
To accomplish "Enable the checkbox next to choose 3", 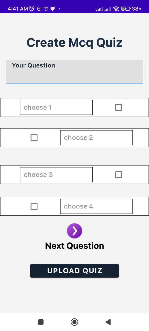I will tap(118, 175).
